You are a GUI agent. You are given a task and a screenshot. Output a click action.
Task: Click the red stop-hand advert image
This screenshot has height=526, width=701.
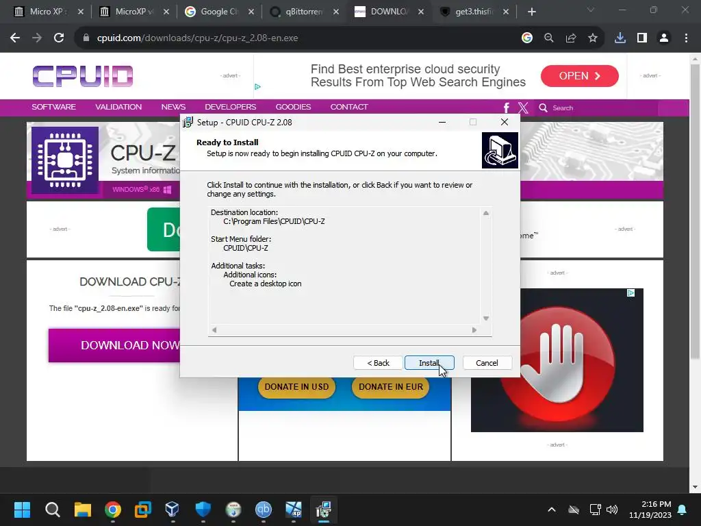click(x=557, y=360)
